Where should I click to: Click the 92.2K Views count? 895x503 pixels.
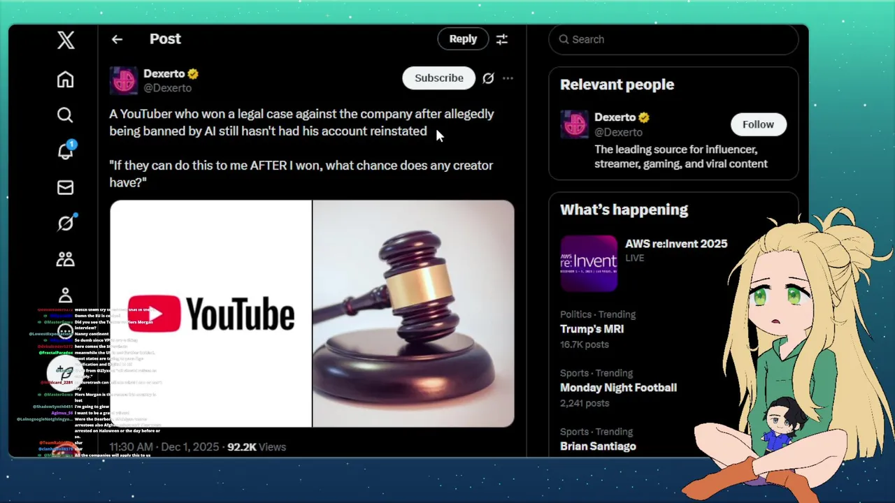257,447
